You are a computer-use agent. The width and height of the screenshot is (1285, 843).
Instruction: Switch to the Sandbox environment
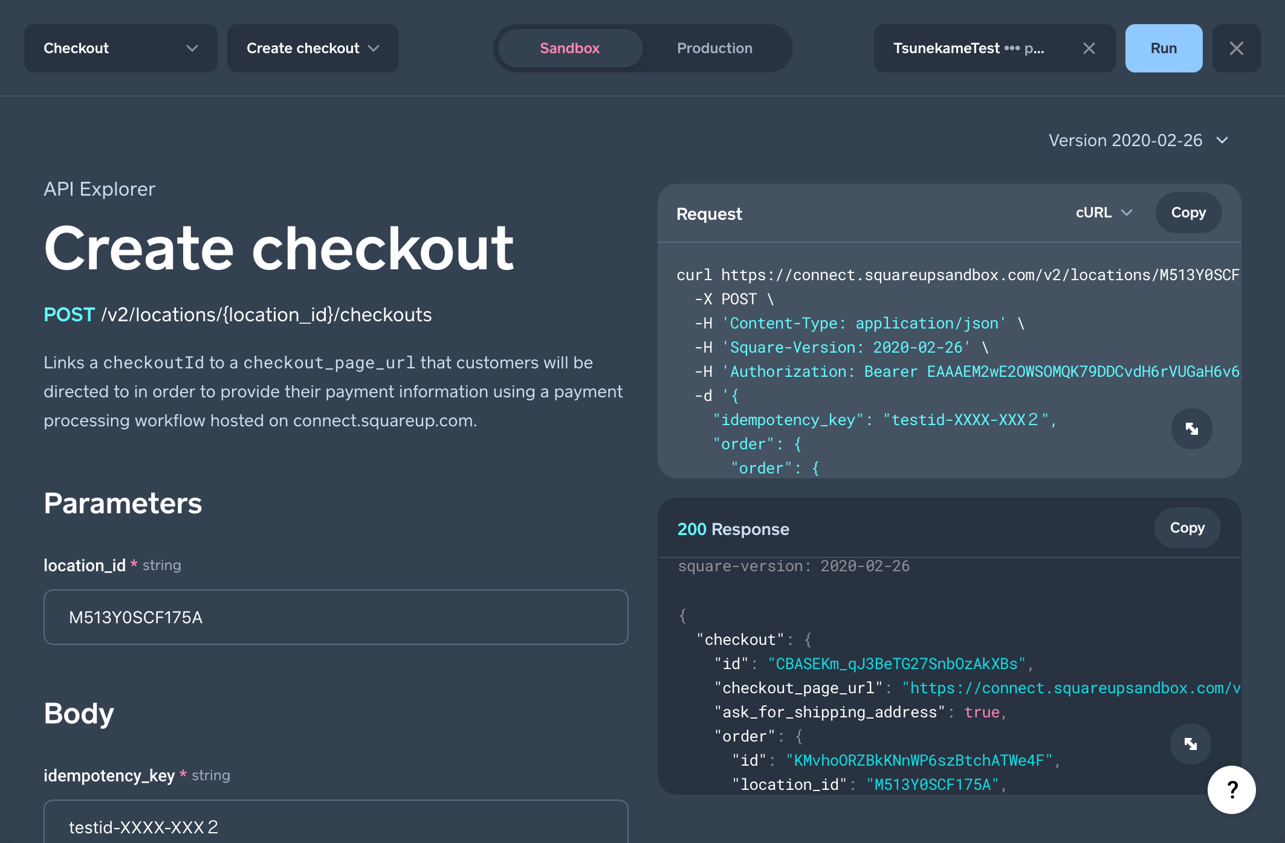(x=569, y=48)
